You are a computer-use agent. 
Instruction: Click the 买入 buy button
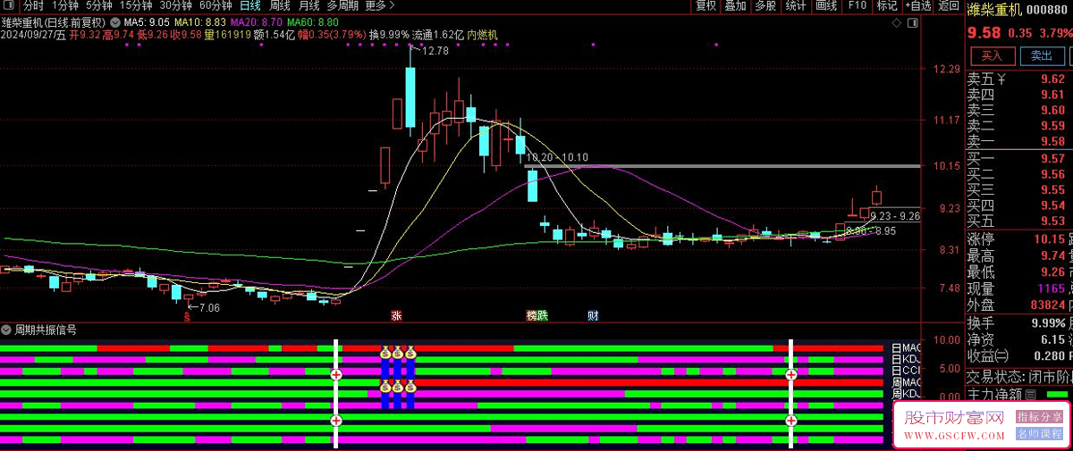(992, 55)
